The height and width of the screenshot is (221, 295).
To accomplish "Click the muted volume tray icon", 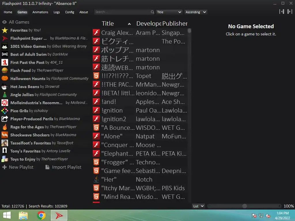I will point(268,216).
